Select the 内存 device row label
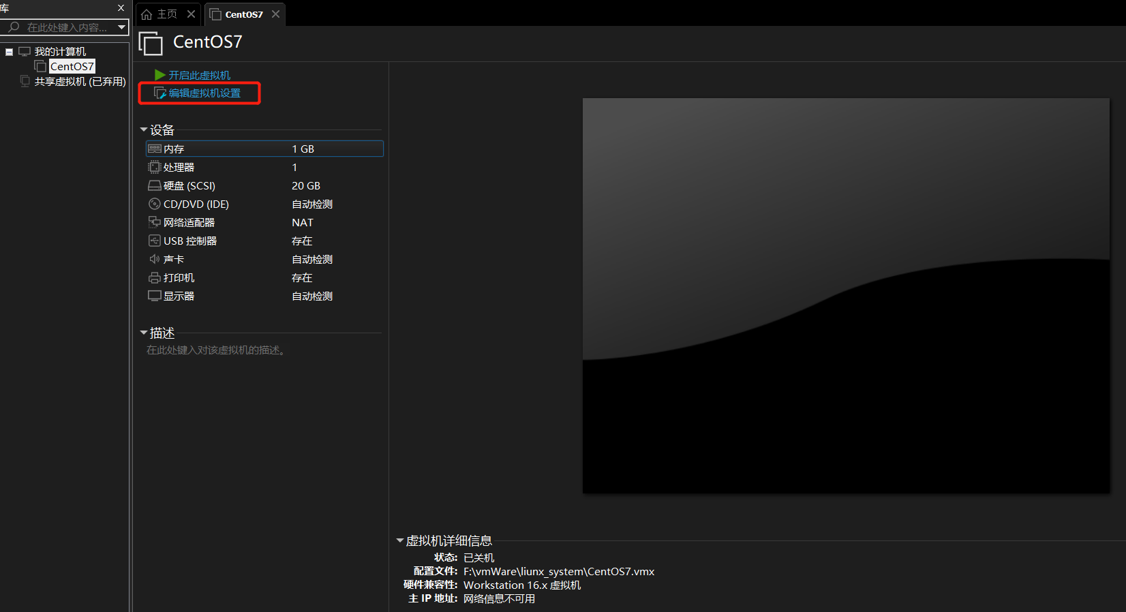Image resolution: width=1126 pixels, height=612 pixels. [x=174, y=149]
